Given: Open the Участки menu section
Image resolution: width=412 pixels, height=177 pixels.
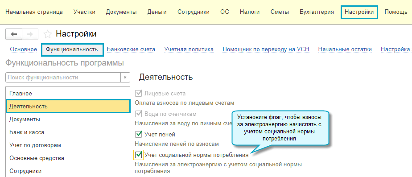Looking at the screenshot, I should point(84,12).
